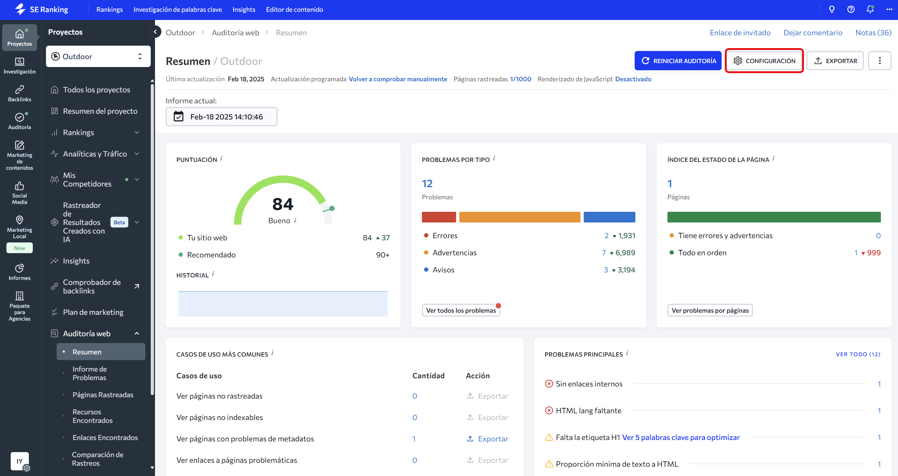Open Editor de contenido menu
The image size is (898, 476).
pos(294,10)
